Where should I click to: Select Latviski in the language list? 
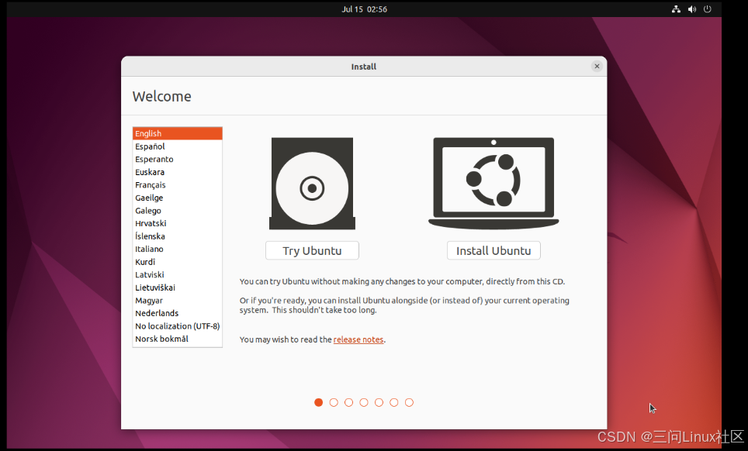pos(178,275)
